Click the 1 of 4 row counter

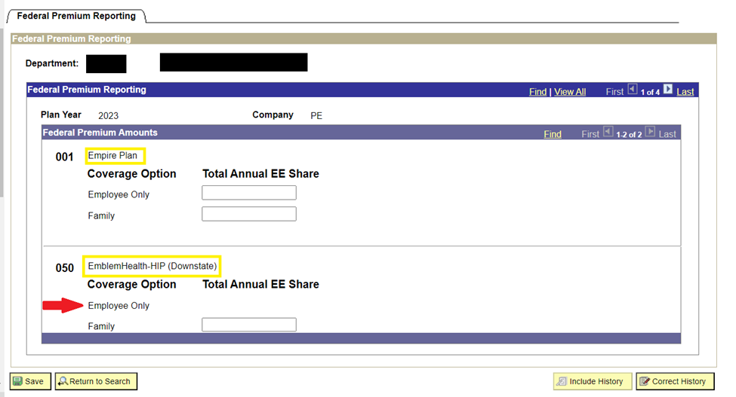pos(650,92)
